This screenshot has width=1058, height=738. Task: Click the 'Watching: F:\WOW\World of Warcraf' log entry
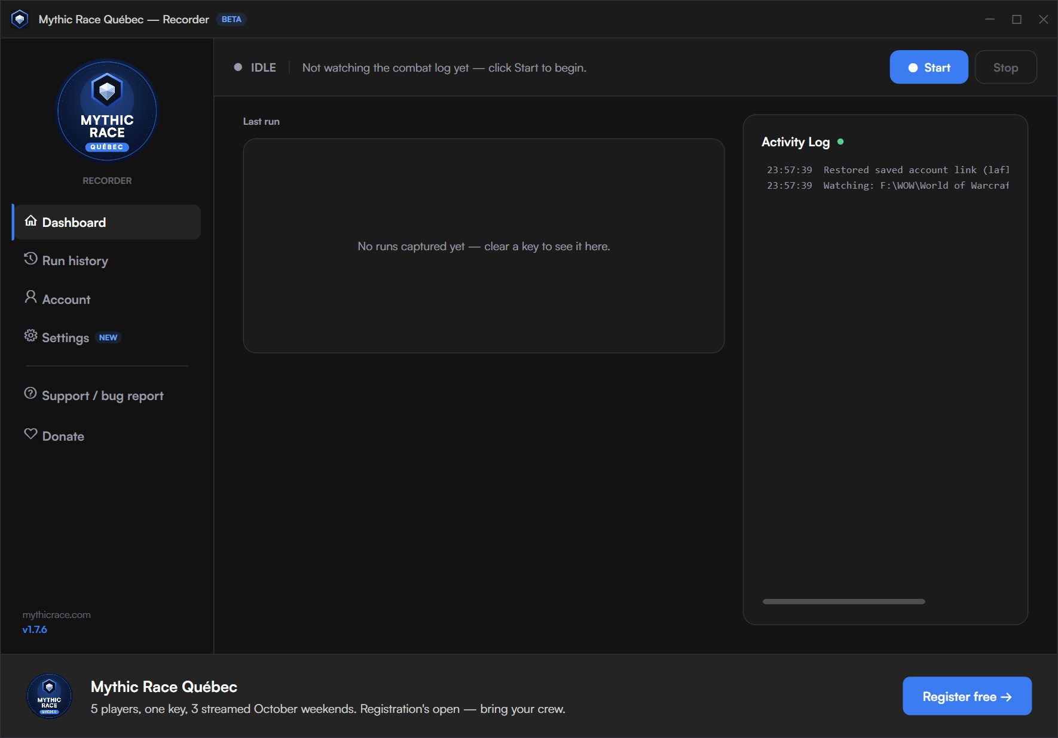click(888, 186)
